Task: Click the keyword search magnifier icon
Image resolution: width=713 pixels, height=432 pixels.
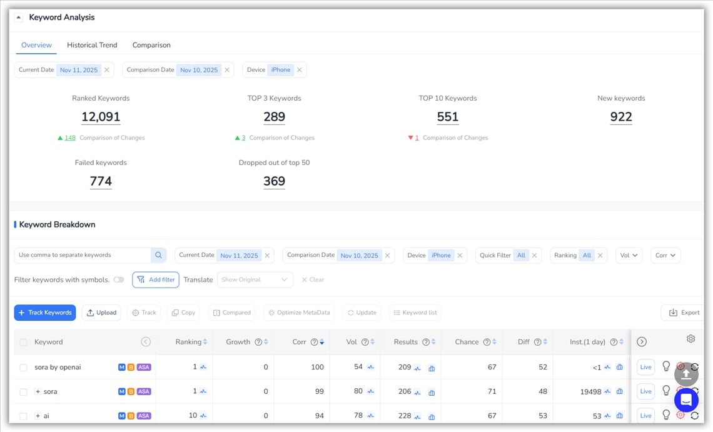Action: coord(158,255)
